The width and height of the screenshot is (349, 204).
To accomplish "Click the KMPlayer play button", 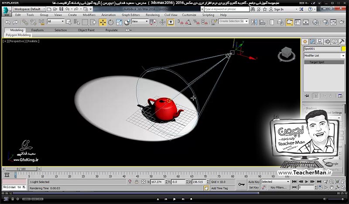I will (174, 199).
